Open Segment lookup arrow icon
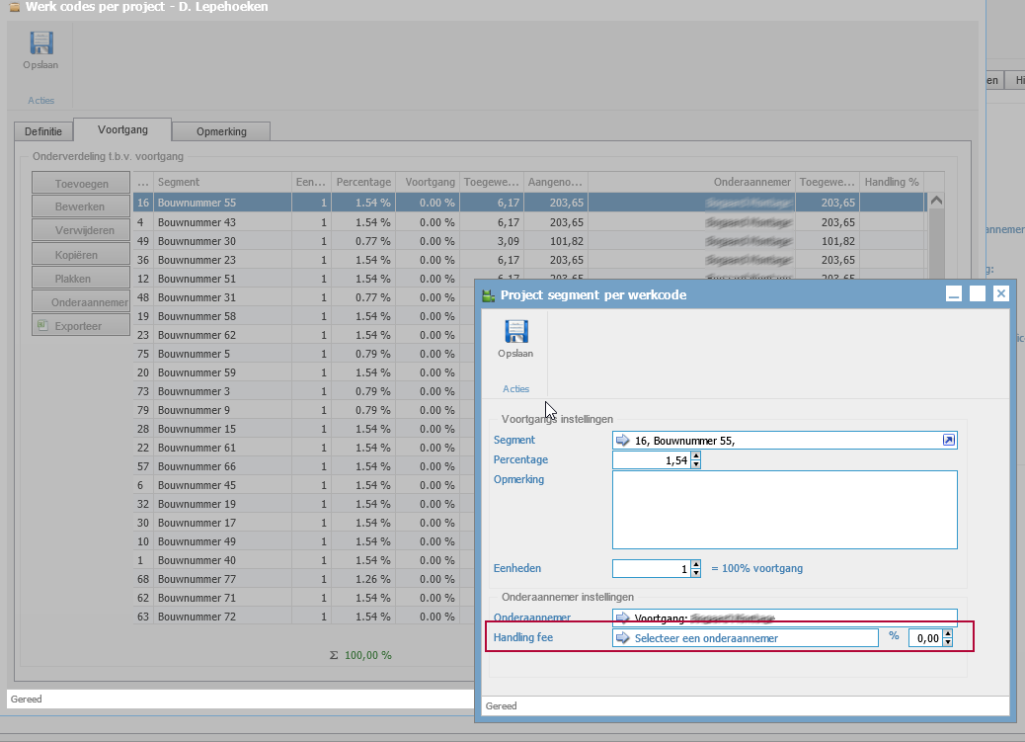1025x742 pixels. (623, 441)
